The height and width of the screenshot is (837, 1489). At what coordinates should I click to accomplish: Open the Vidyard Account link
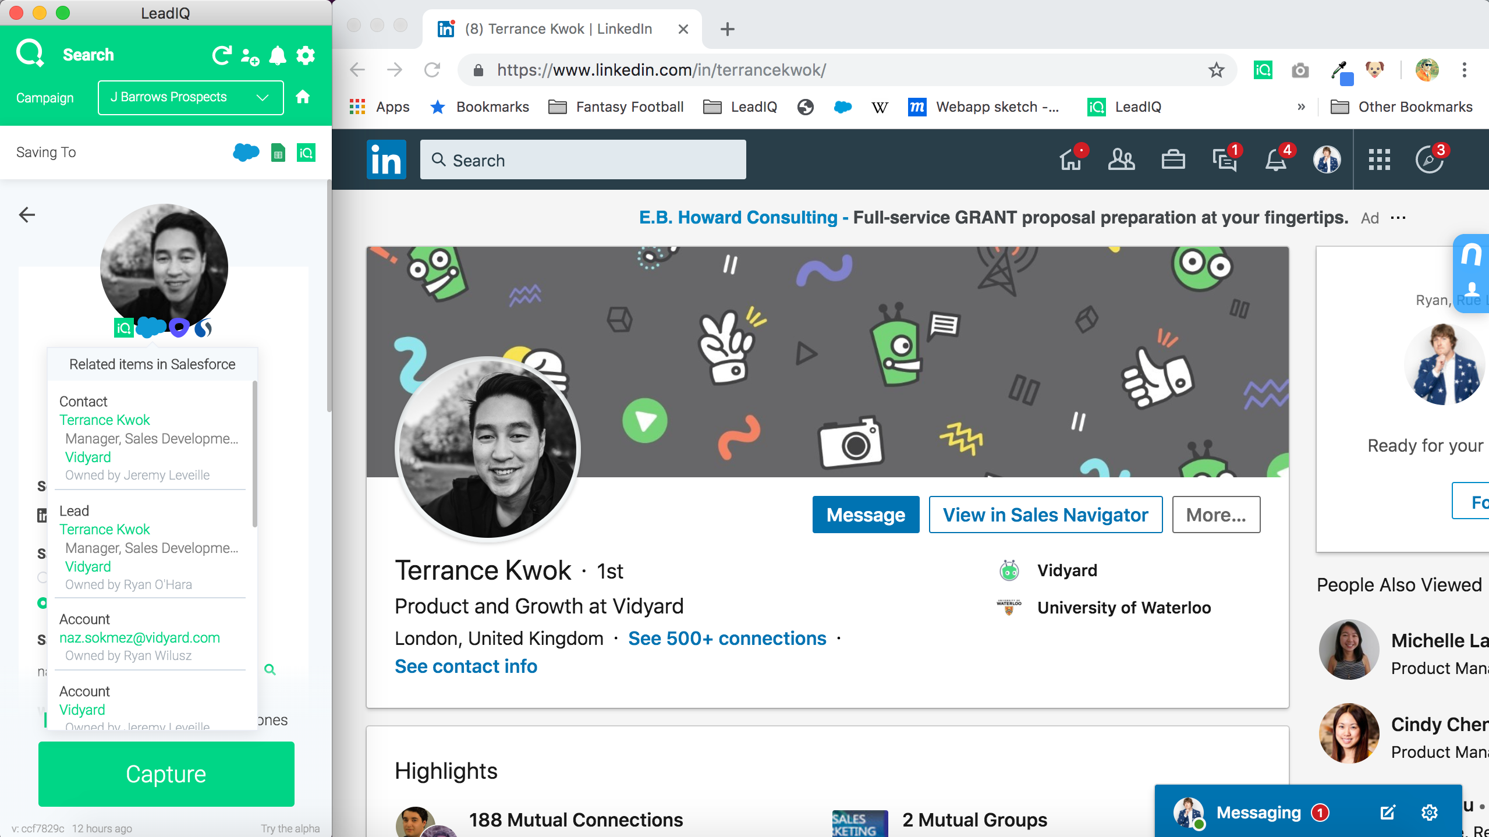coord(82,710)
